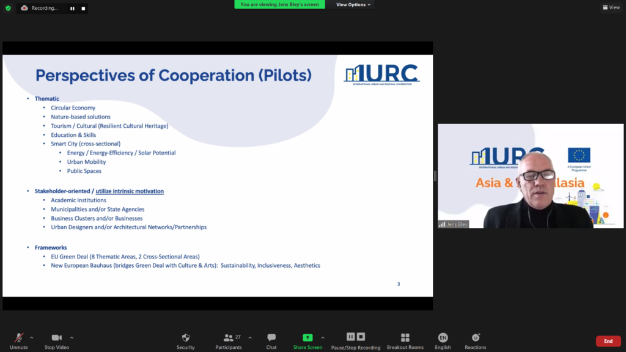Open the View layout menu
Screen dimensions: 626x352
coord(611,7)
